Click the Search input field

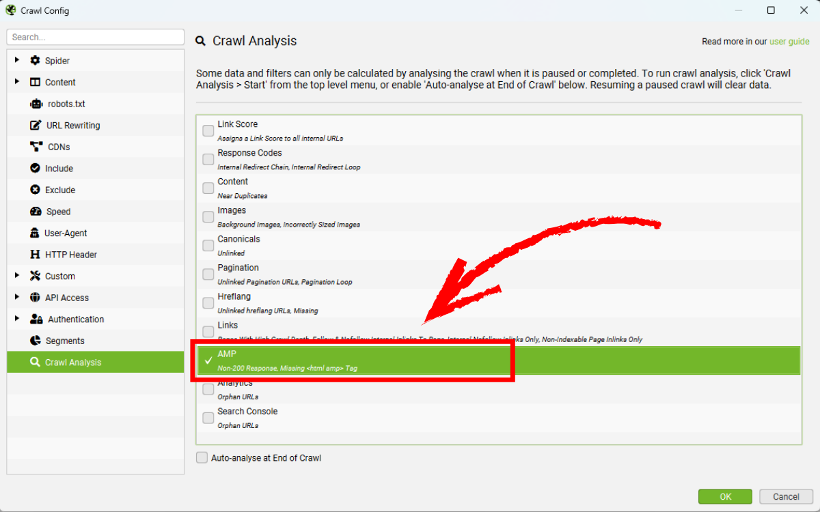[x=96, y=38]
